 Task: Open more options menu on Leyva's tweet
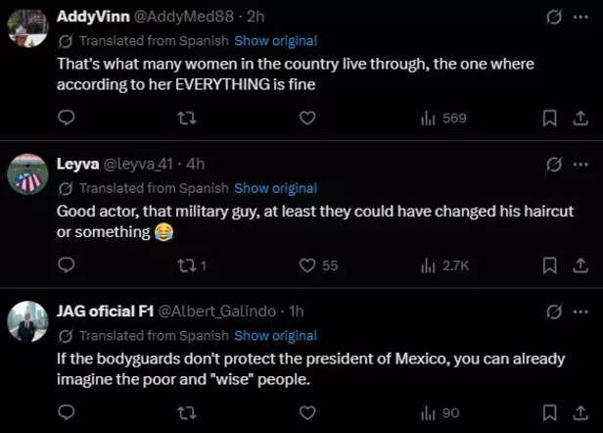[x=581, y=164]
